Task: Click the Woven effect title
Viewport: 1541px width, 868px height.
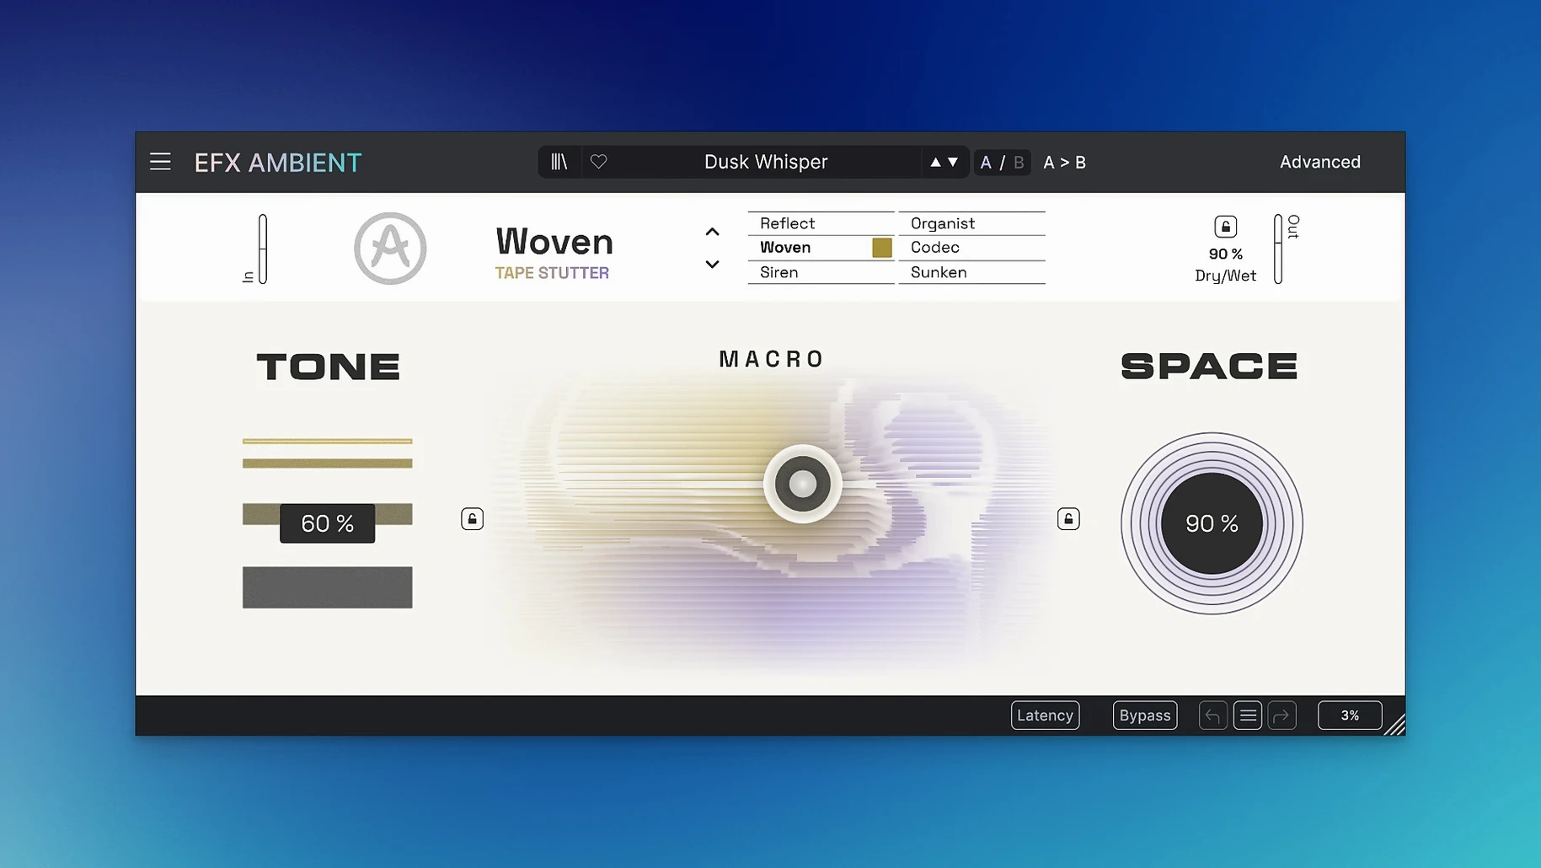Action: coord(554,242)
